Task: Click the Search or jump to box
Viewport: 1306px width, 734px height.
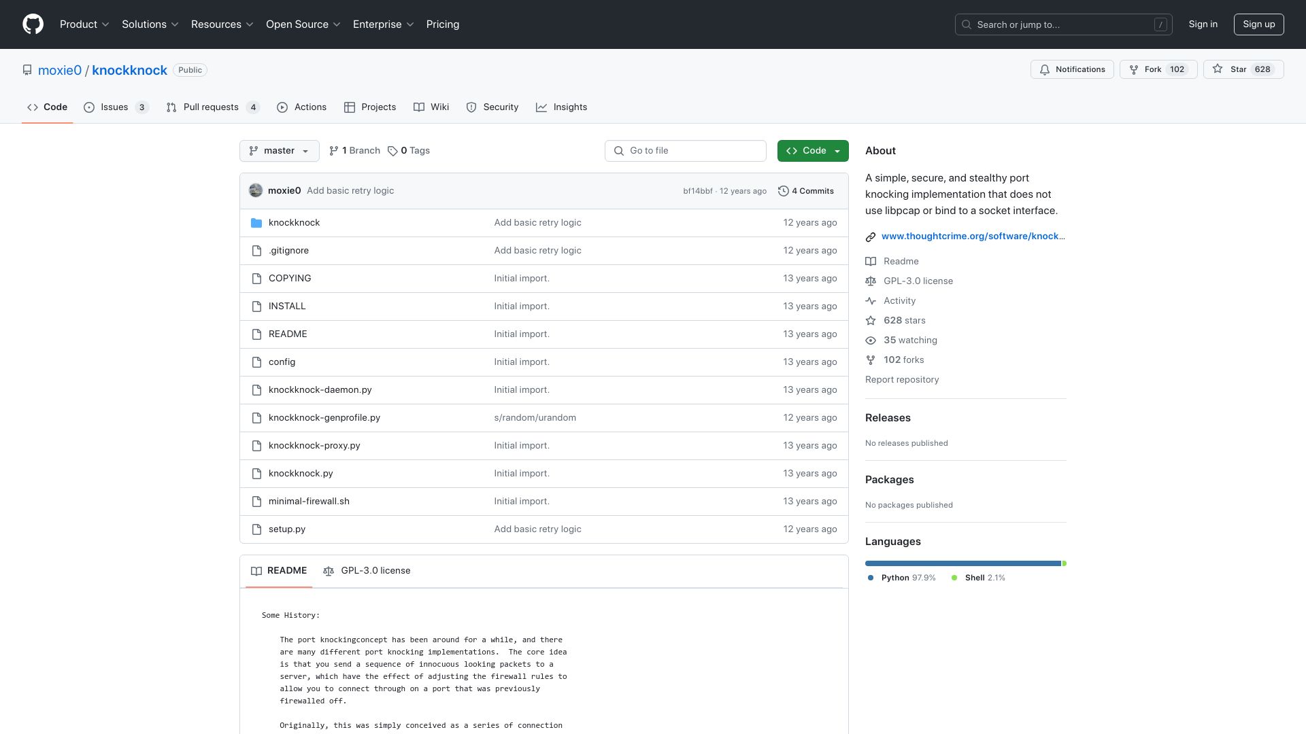Action: (1064, 24)
